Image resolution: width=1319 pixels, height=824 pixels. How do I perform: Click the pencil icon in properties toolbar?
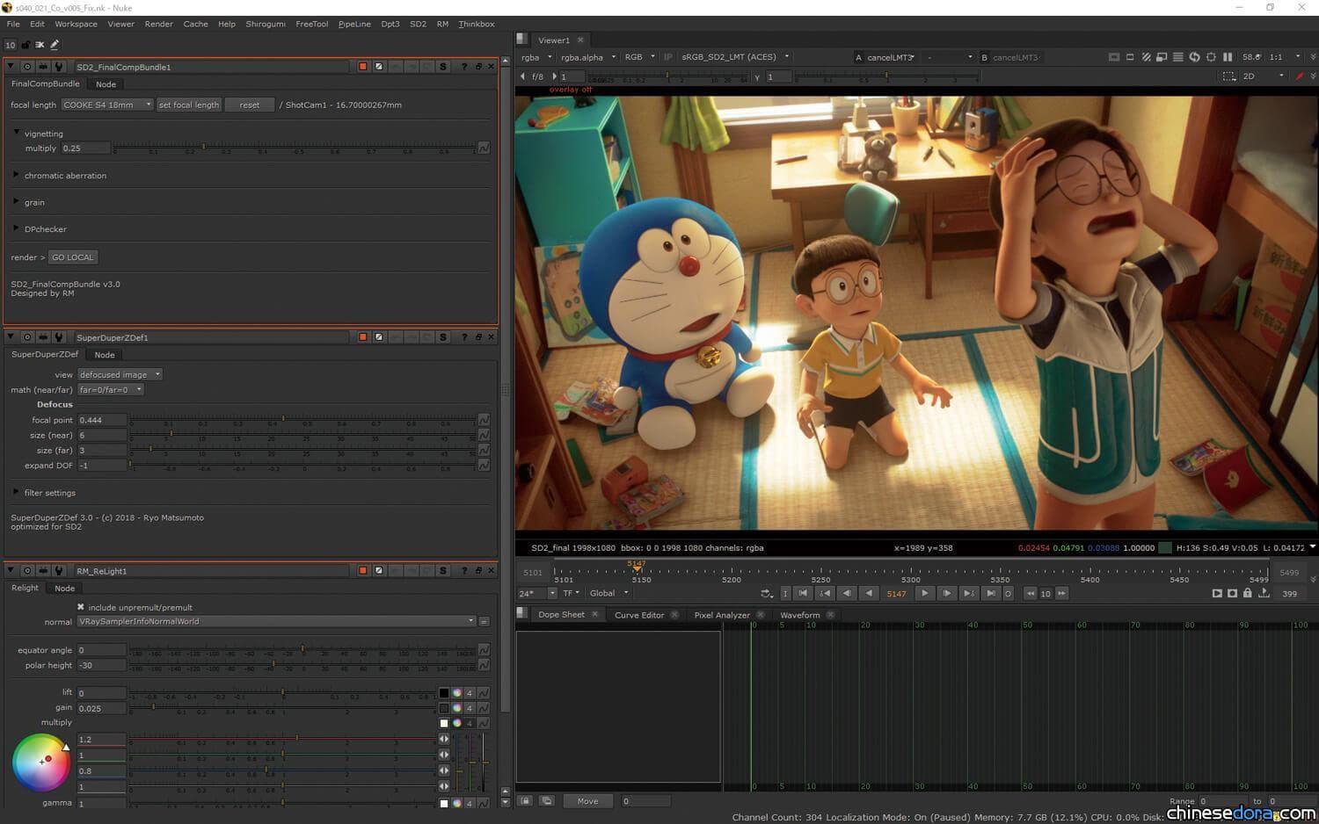click(55, 45)
